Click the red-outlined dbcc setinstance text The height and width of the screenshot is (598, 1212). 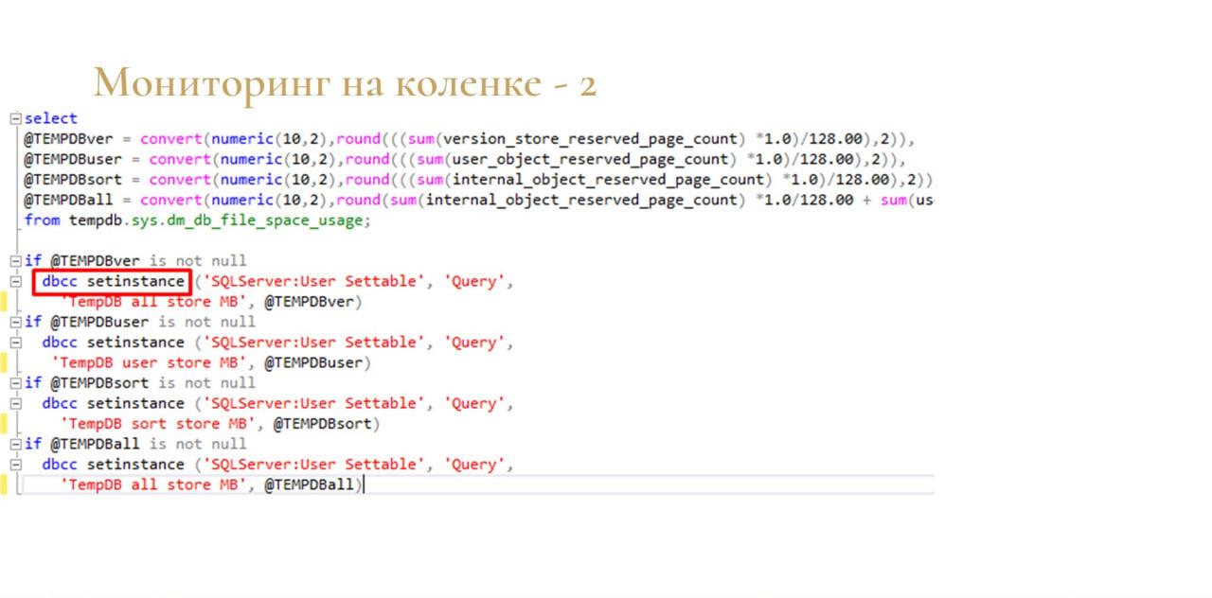(x=113, y=282)
